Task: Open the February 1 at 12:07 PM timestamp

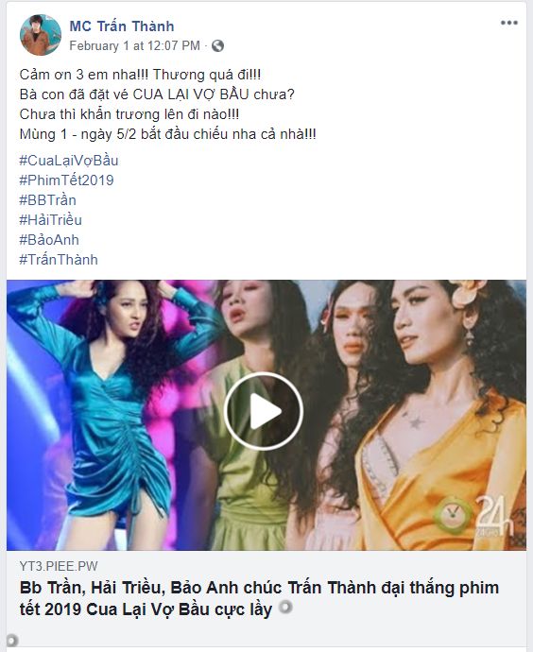Action: pos(135,45)
